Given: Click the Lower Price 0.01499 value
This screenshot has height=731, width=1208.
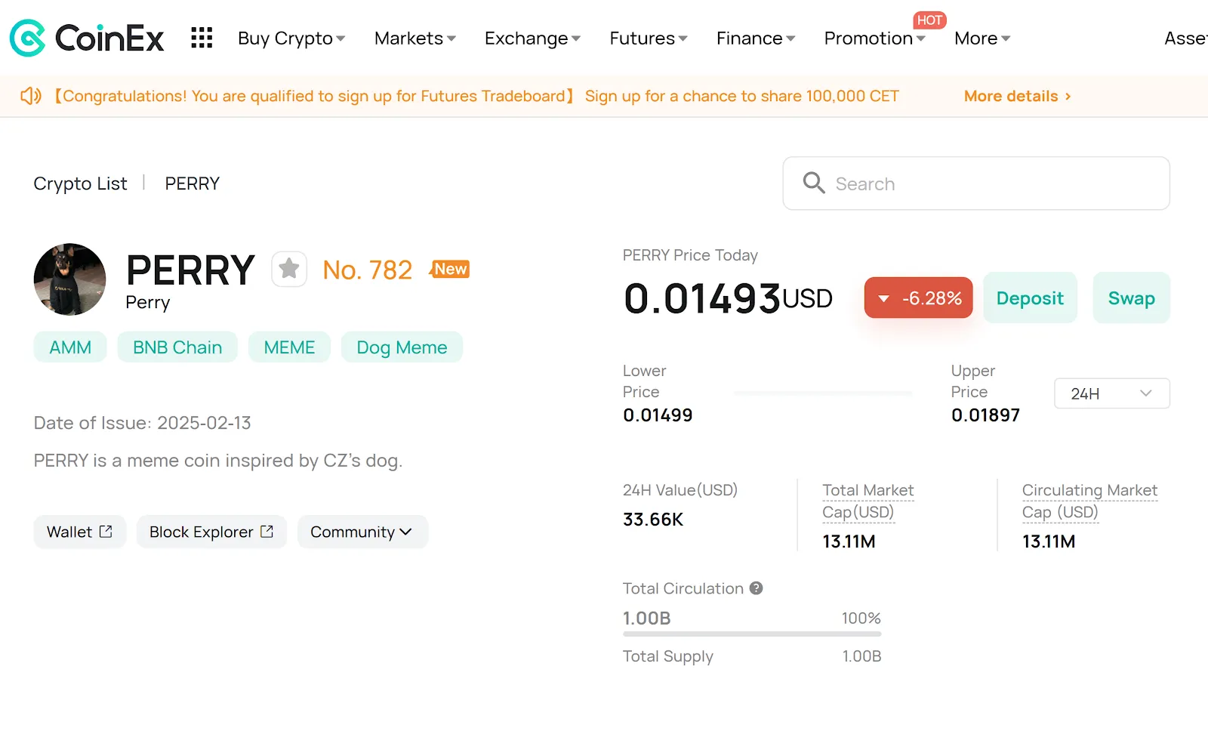Looking at the screenshot, I should pos(658,415).
